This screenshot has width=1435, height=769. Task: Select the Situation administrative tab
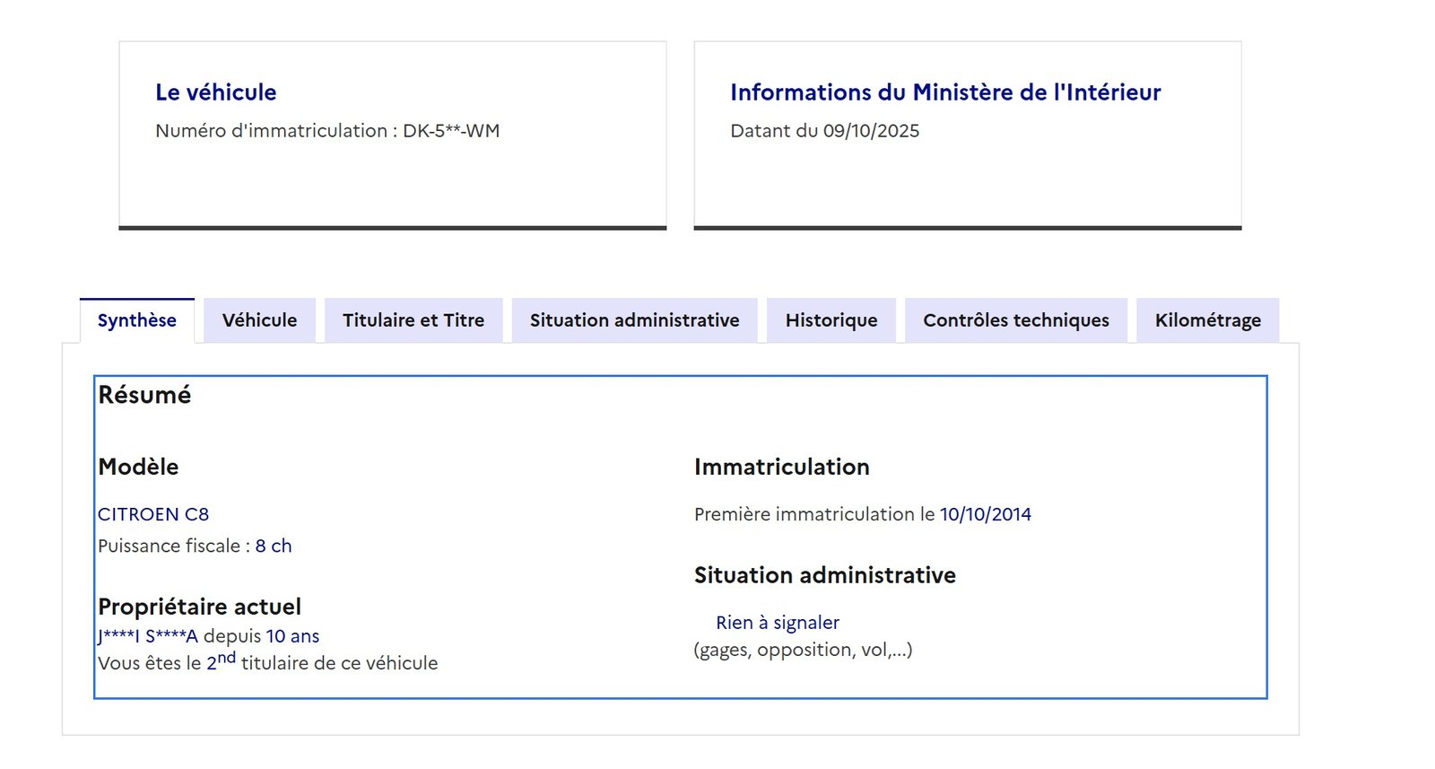634,320
